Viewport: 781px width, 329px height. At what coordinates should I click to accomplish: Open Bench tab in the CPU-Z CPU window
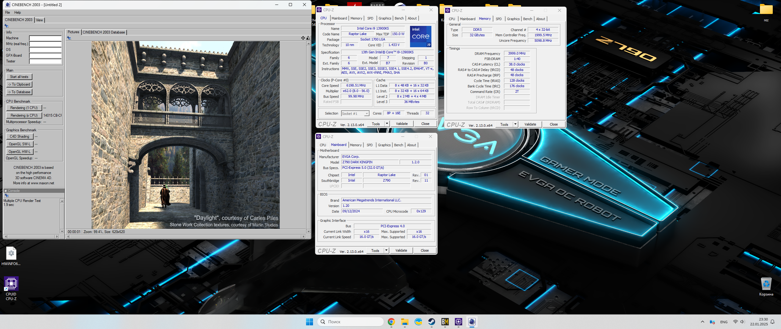point(399,18)
